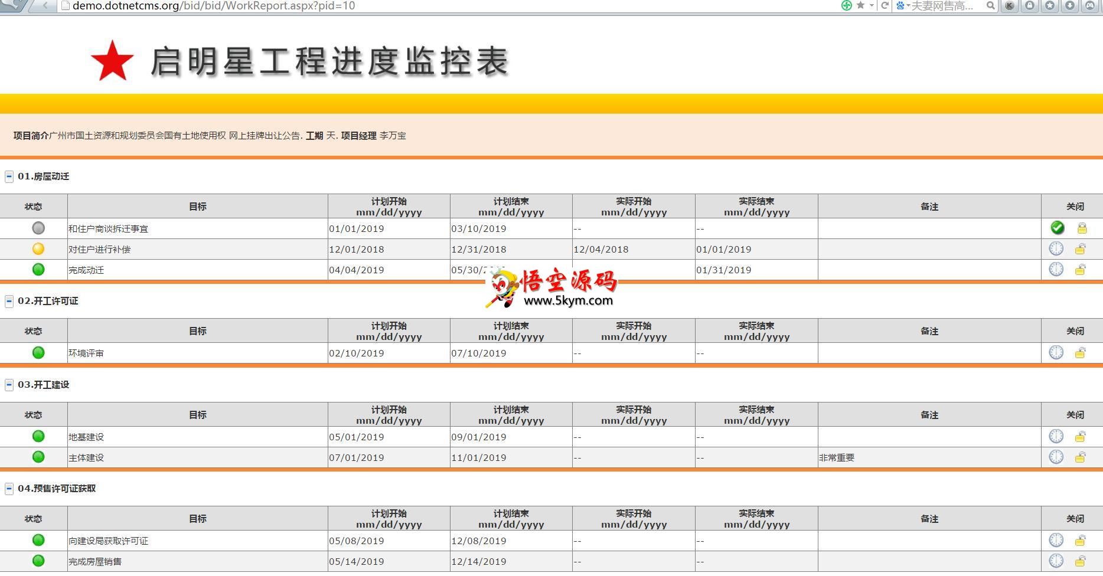Click open lock icon in 向建设局获取许可证 row

pyautogui.click(x=1081, y=541)
